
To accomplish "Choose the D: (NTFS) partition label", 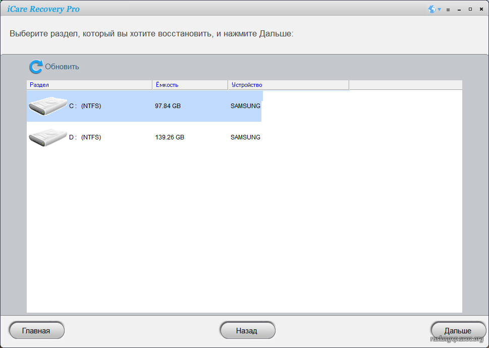I will tap(85, 137).
